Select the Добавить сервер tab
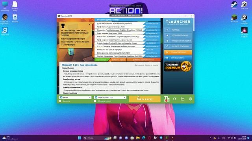252x141 pixels. click(x=118, y=60)
